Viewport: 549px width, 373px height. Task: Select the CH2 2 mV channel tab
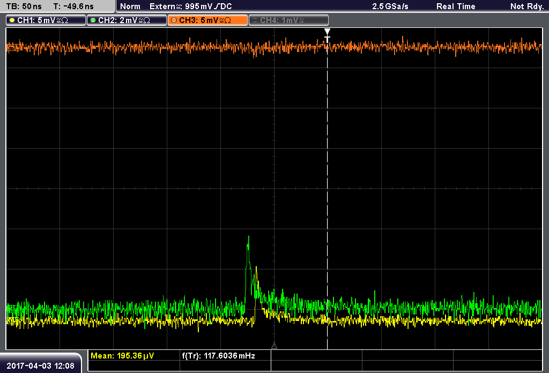pos(127,20)
